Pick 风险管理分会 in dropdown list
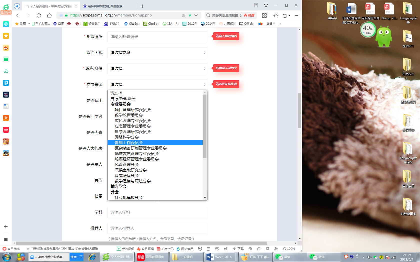The width and height of the screenshot is (420, 262). (x=126, y=165)
